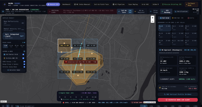This screenshot has height=107, width=202.
Task: Switch to Polar Scope view
Action: [x=154, y=11]
